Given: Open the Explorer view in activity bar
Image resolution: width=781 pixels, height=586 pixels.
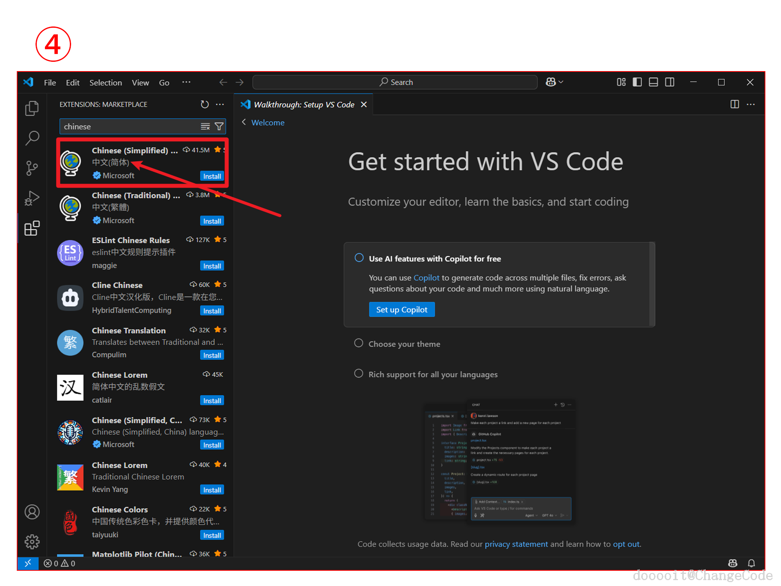Looking at the screenshot, I should click(x=32, y=108).
